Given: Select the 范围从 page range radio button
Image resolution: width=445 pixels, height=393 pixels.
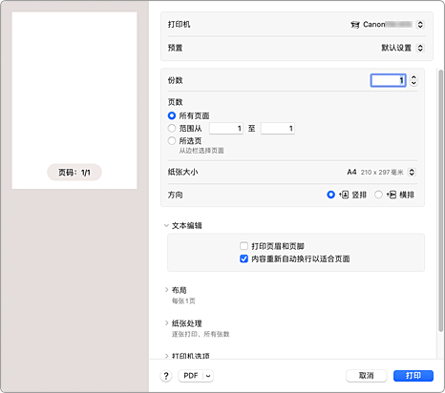Looking at the screenshot, I should (x=172, y=129).
